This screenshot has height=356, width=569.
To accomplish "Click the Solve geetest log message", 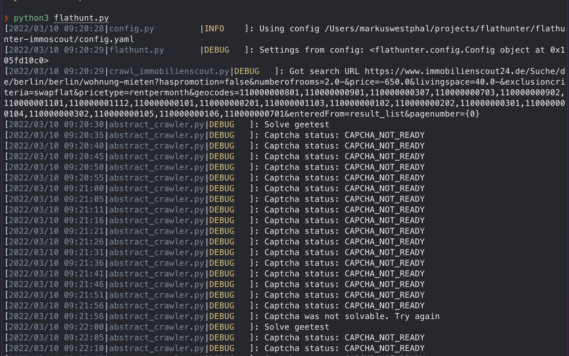I will click(x=296, y=124).
